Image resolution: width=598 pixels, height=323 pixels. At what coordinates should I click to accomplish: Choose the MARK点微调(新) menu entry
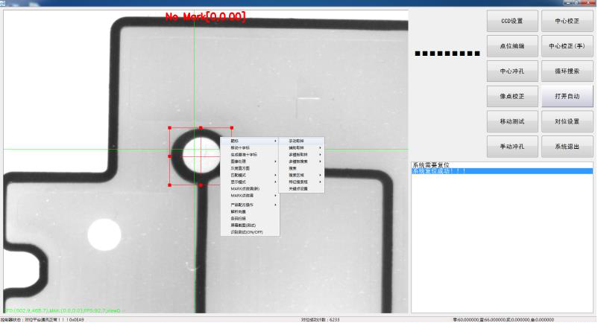pyautogui.click(x=245, y=188)
